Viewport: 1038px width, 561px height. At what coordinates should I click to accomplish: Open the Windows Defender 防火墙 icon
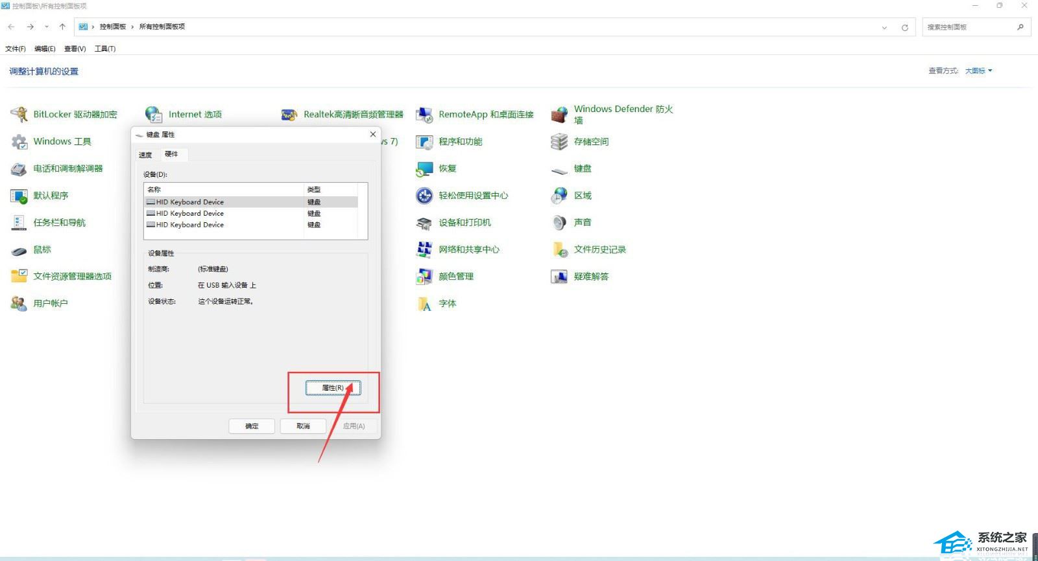pos(559,115)
